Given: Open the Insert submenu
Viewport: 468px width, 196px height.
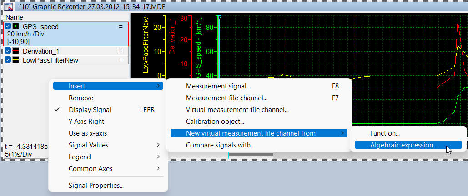Looking at the screenshot, I should [108, 86].
